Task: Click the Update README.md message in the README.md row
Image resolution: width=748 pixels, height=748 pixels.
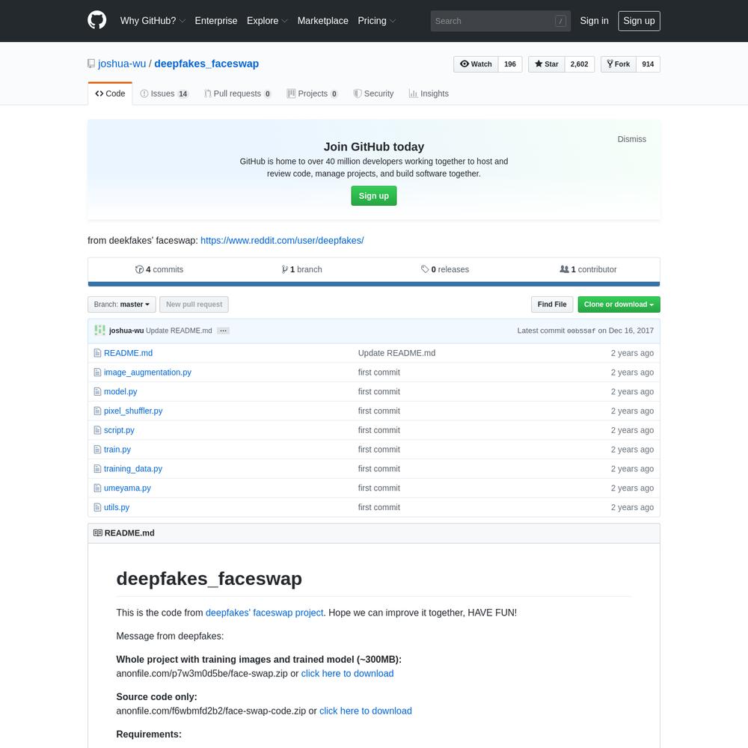Action: tap(396, 353)
